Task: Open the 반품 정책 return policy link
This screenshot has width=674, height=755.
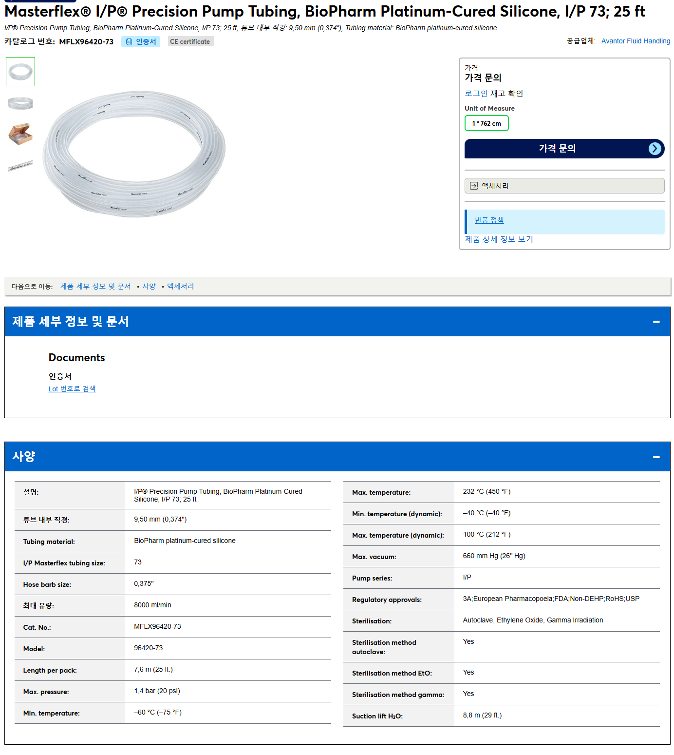Action: 489,220
